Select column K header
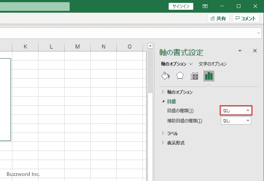This screenshot has width=264, height=181. click(25, 47)
